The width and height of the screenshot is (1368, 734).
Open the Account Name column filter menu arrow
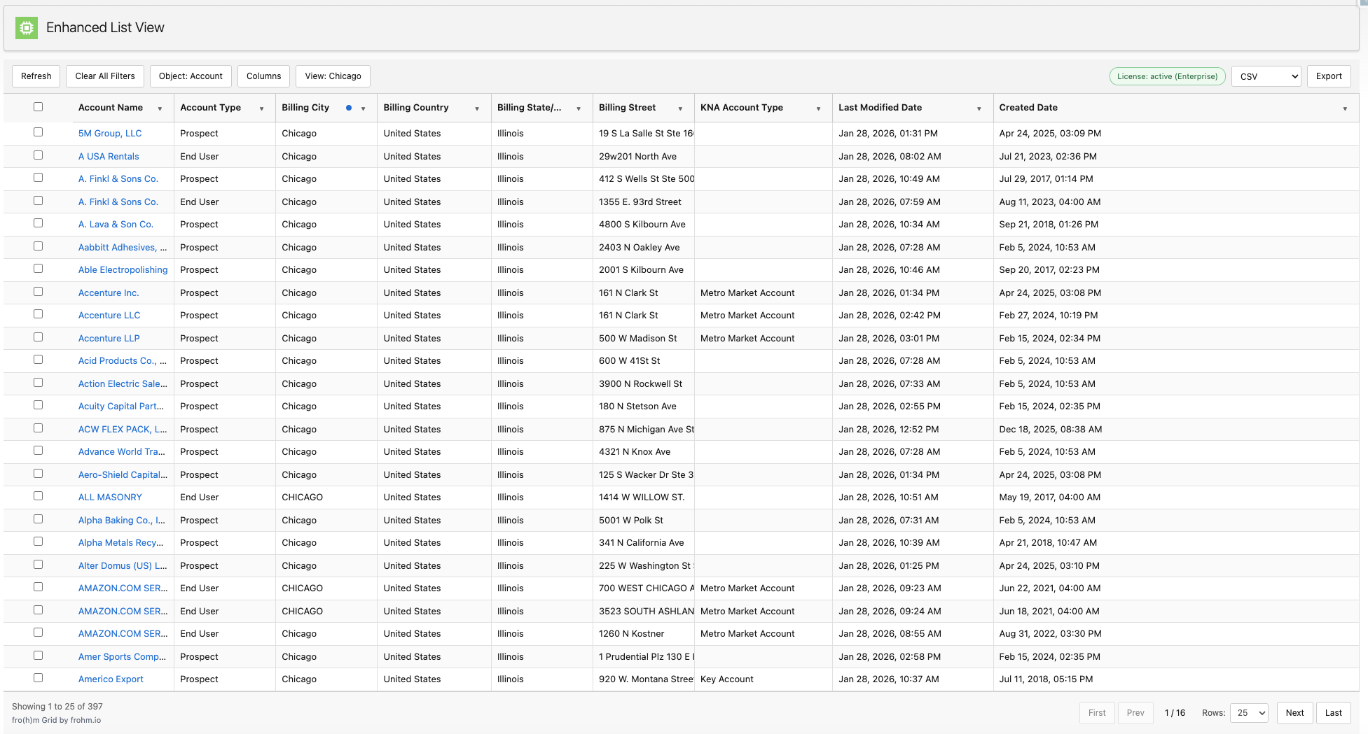(160, 108)
